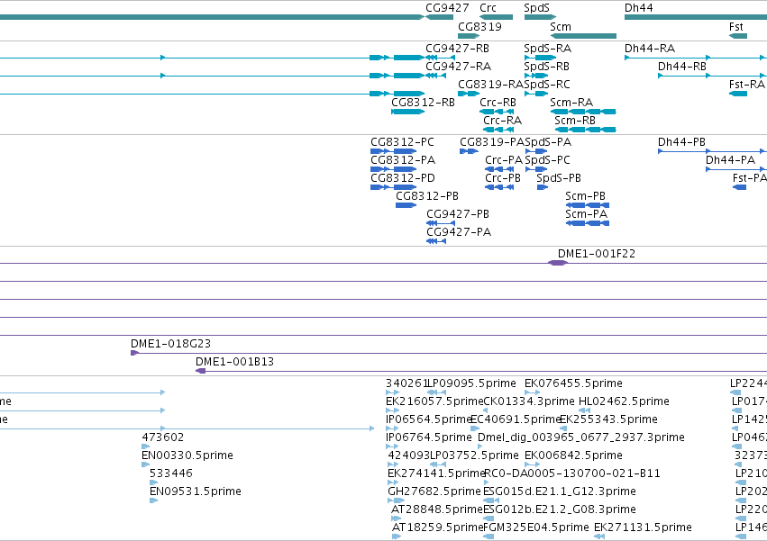Open protein label CG8312-PB
The width and height of the screenshot is (767, 541).
point(427,196)
